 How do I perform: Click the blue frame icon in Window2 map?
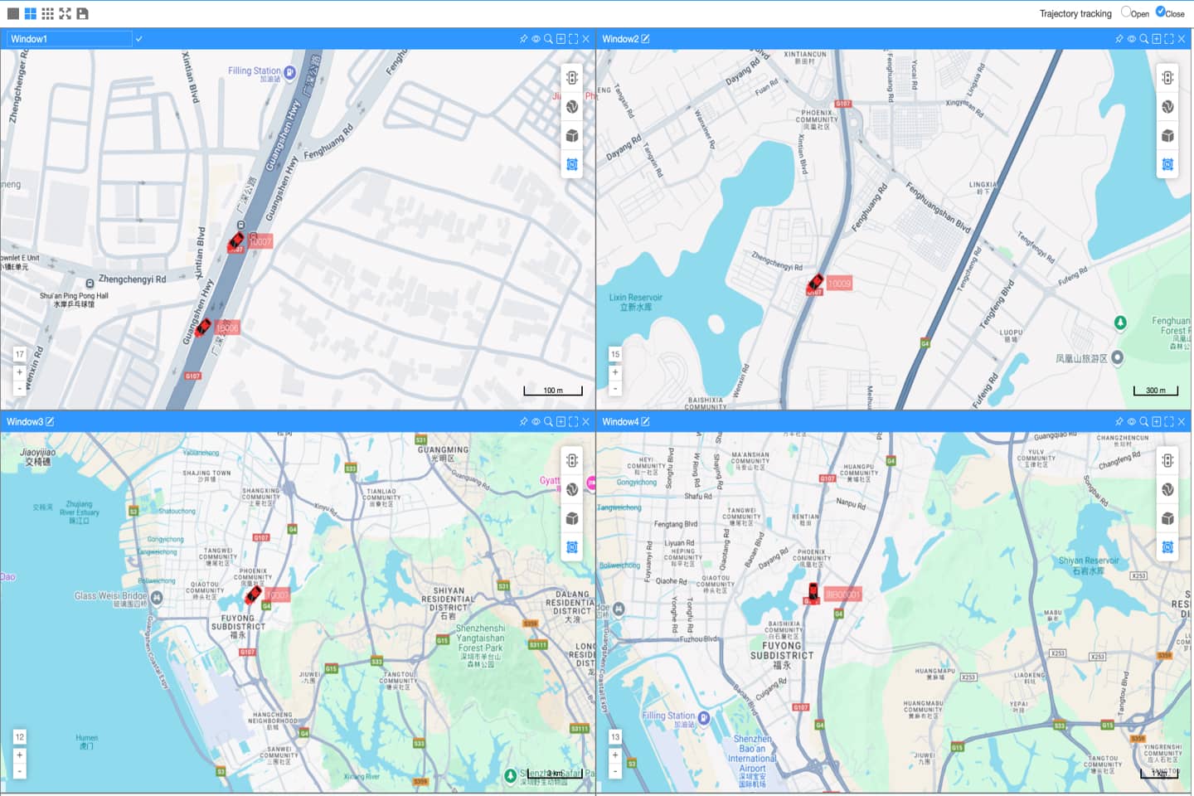tap(1167, 164)
